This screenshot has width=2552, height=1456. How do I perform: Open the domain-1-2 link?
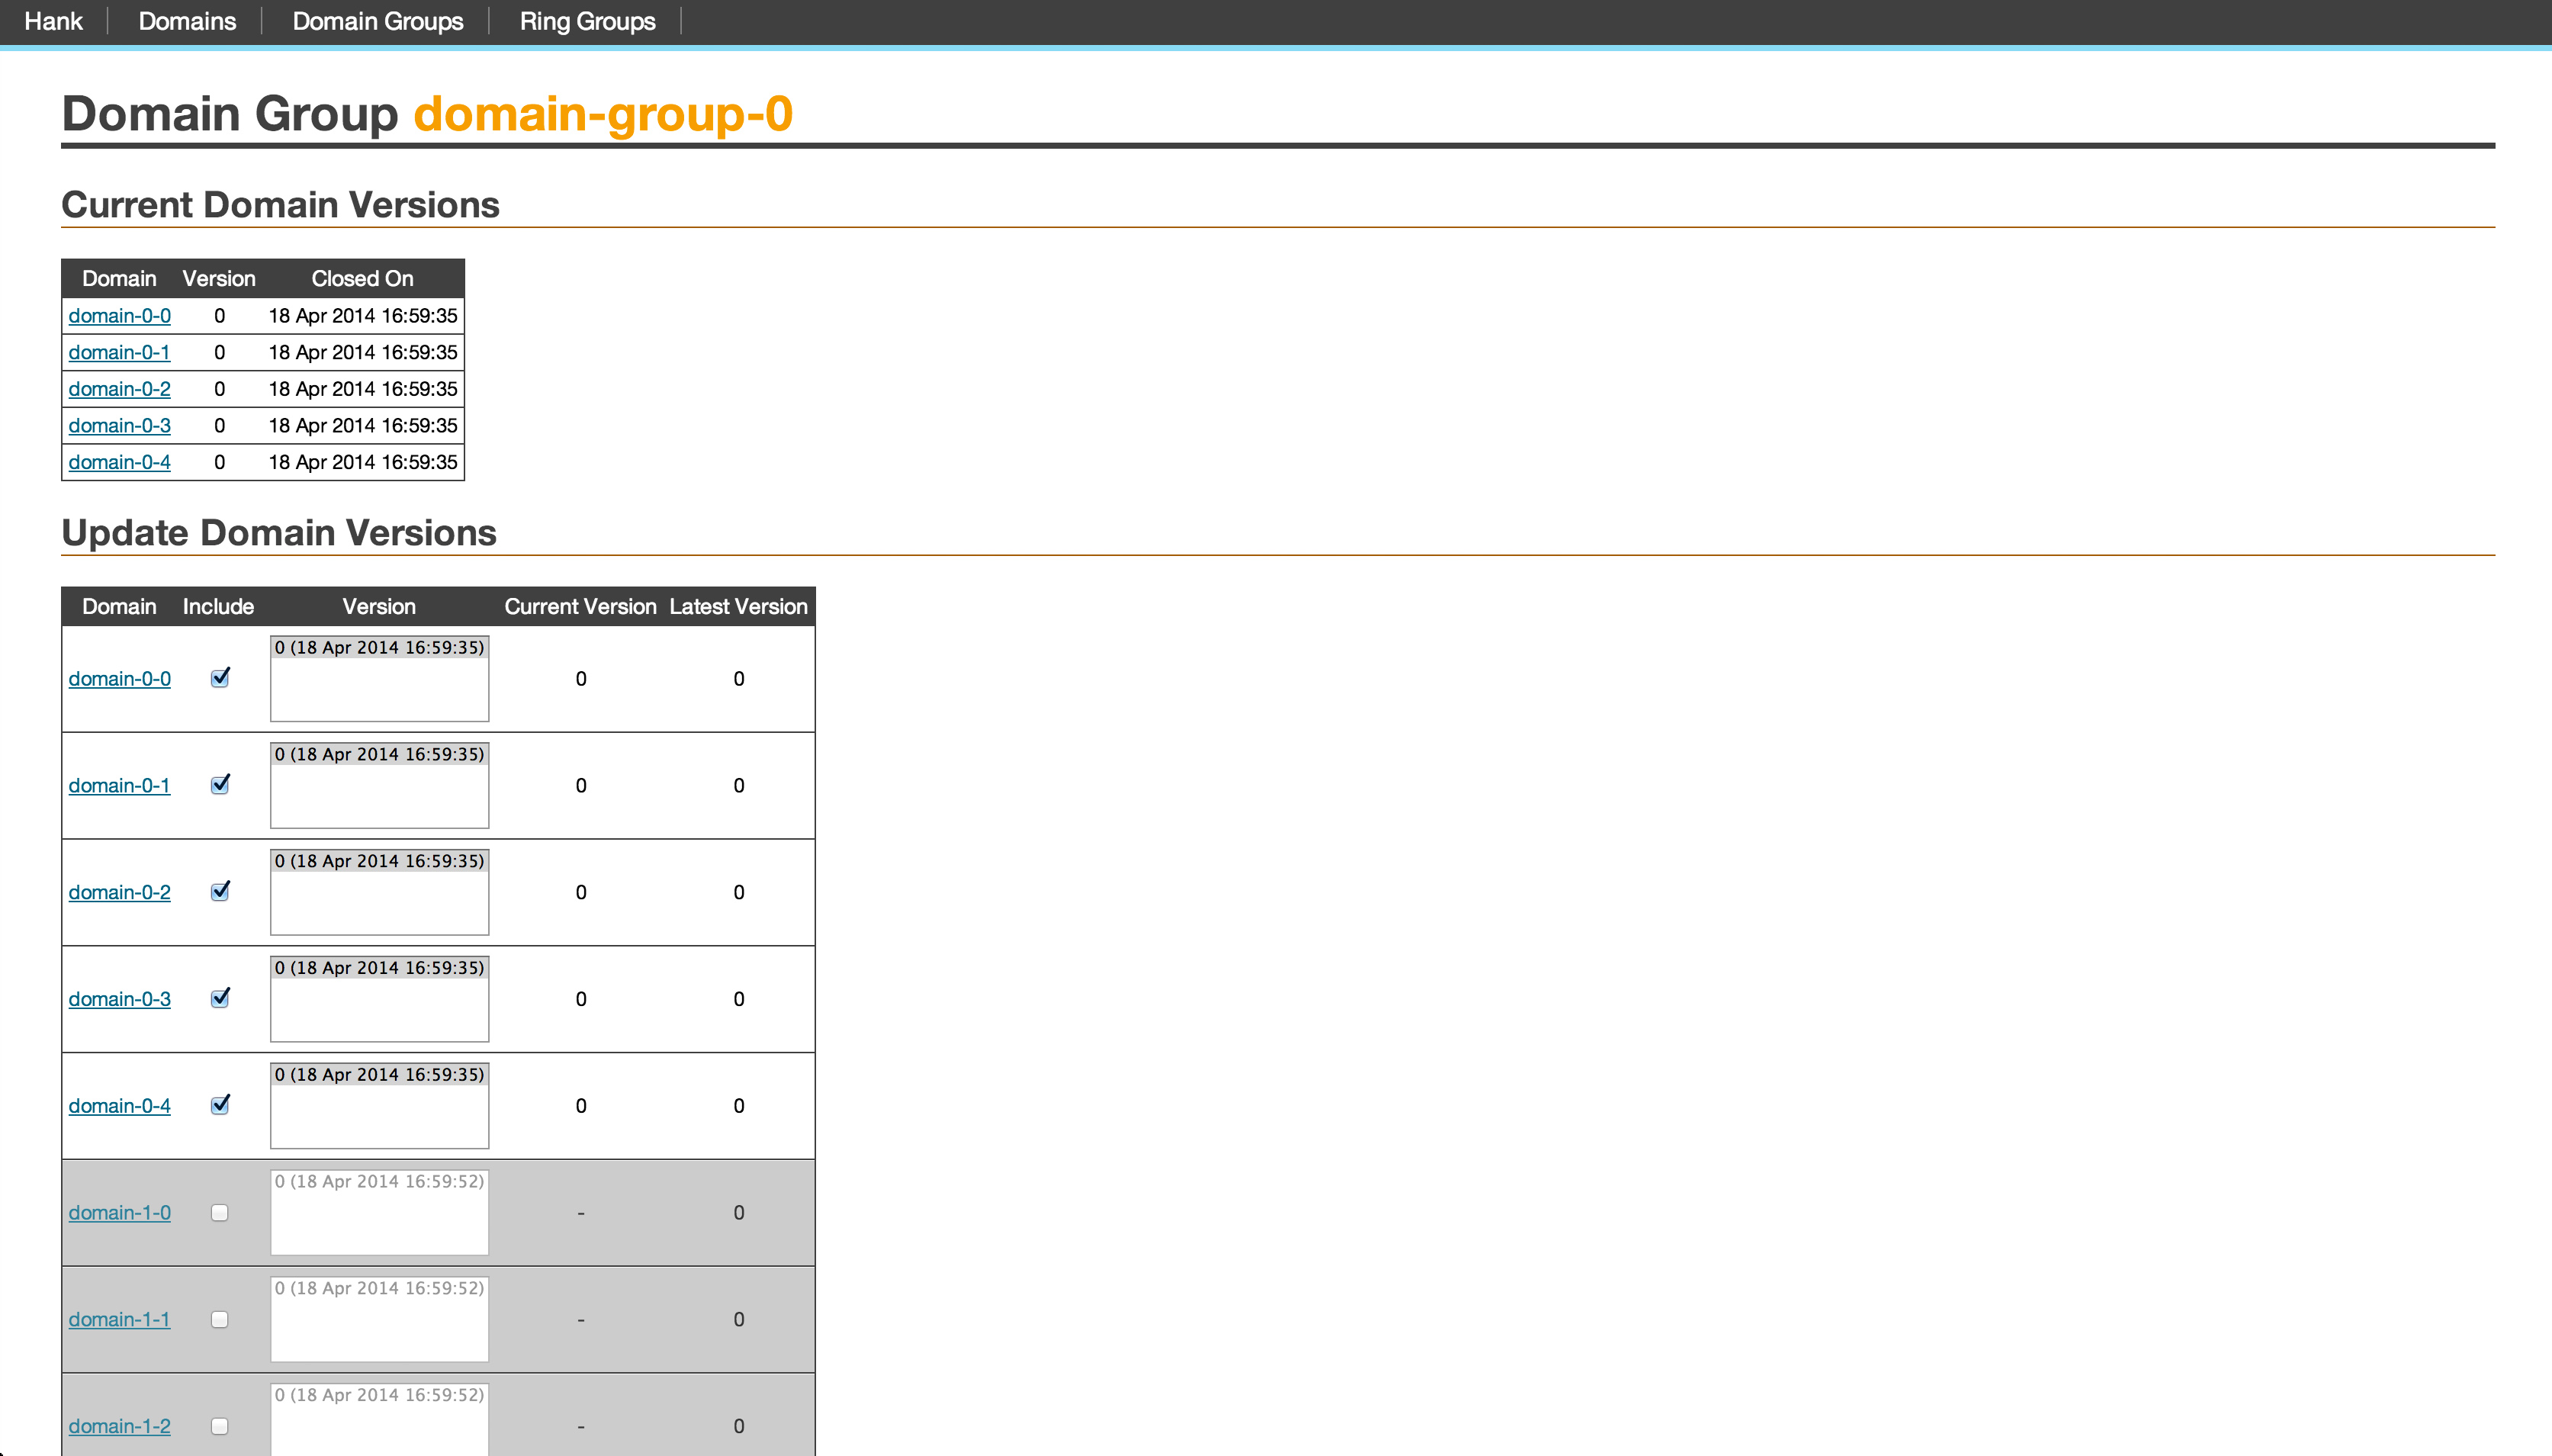pos(119,1426)
